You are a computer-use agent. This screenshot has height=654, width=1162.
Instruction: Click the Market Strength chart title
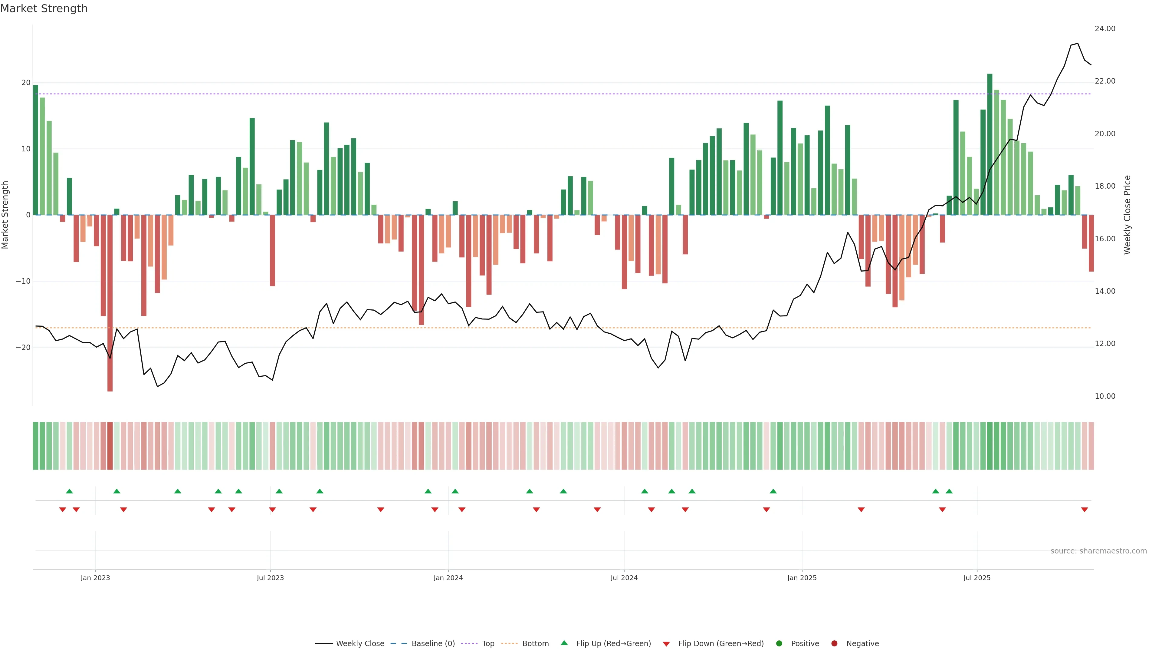click(x=44, y=8)
